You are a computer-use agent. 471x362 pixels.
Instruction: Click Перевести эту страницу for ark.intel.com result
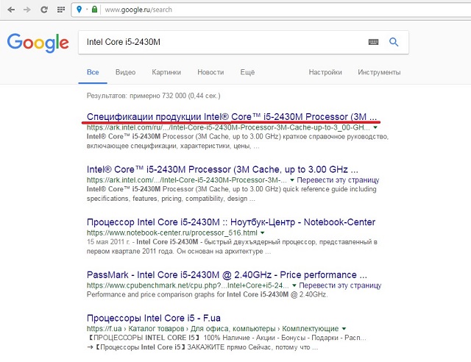tap(338, 180)
